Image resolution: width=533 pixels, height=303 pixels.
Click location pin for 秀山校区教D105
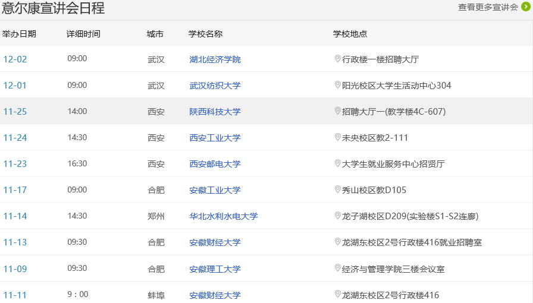[x=337, y=190]
